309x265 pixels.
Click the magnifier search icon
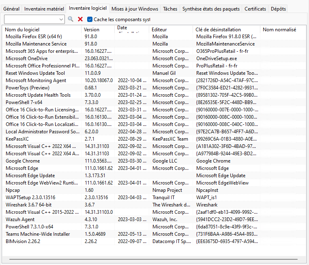71,19
